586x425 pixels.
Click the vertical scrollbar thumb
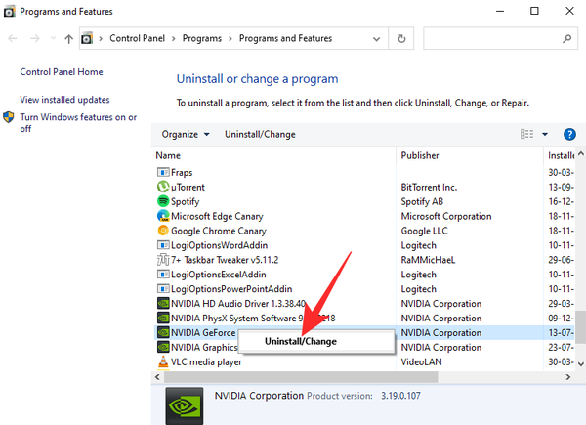580,326
